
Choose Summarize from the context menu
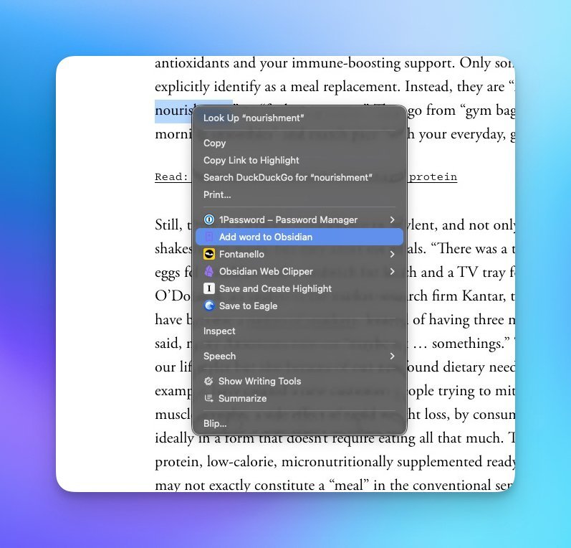(x=299, y=398)
